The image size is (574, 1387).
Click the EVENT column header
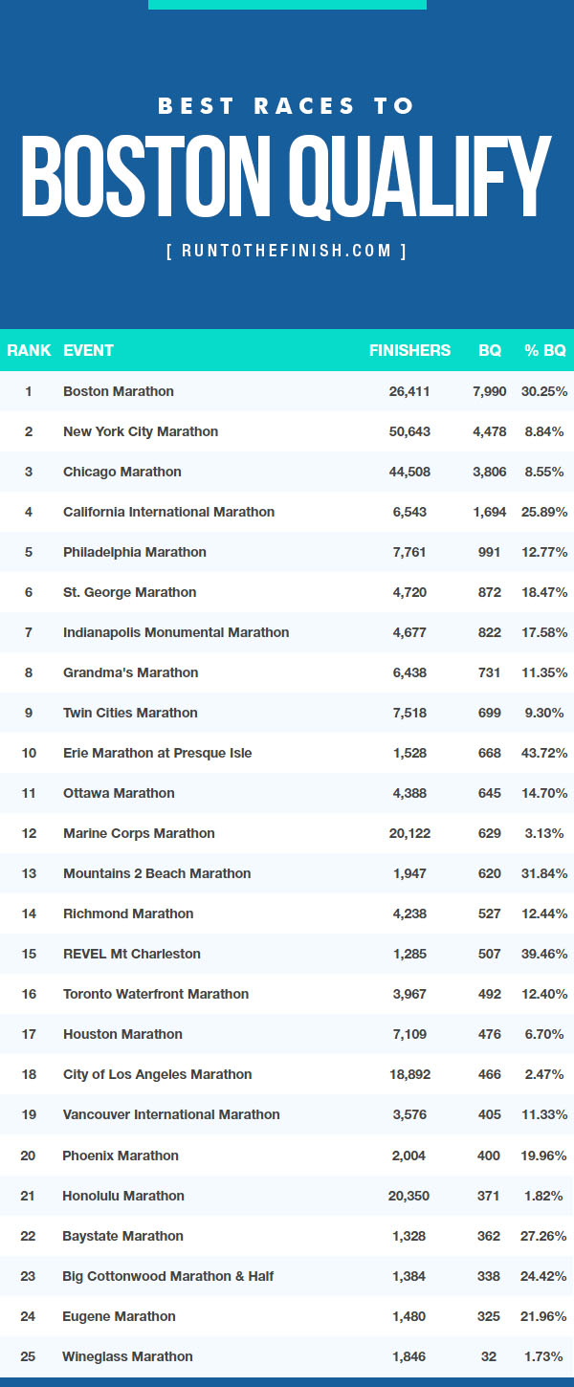tap(88, 350)
